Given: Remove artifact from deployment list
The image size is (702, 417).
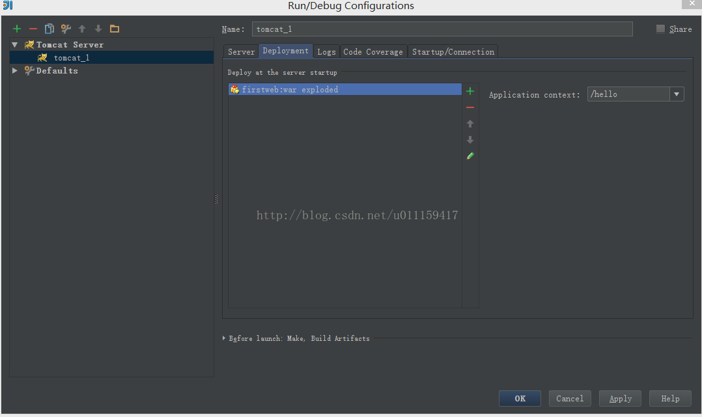Looking at the screenshot, I should tap(470, 107).
